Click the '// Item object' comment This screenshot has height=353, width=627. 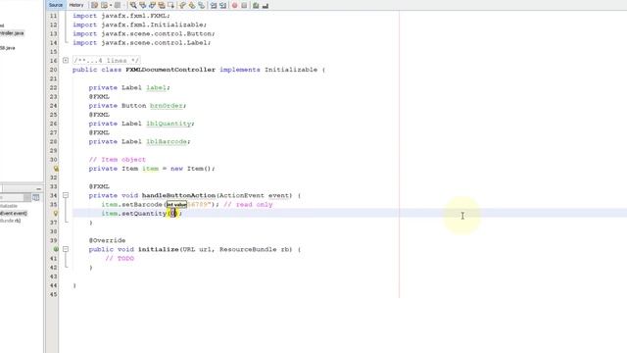118,160
